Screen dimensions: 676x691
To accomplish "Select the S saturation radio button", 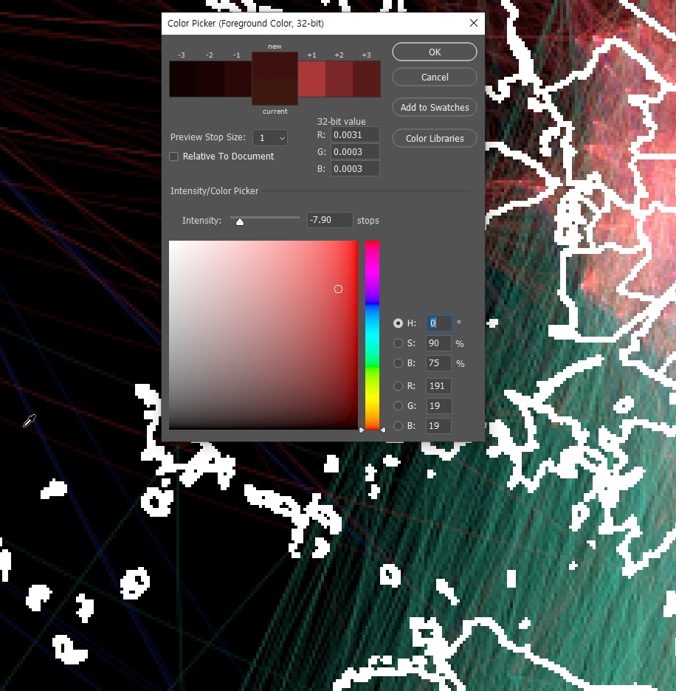I will [398, 343].
